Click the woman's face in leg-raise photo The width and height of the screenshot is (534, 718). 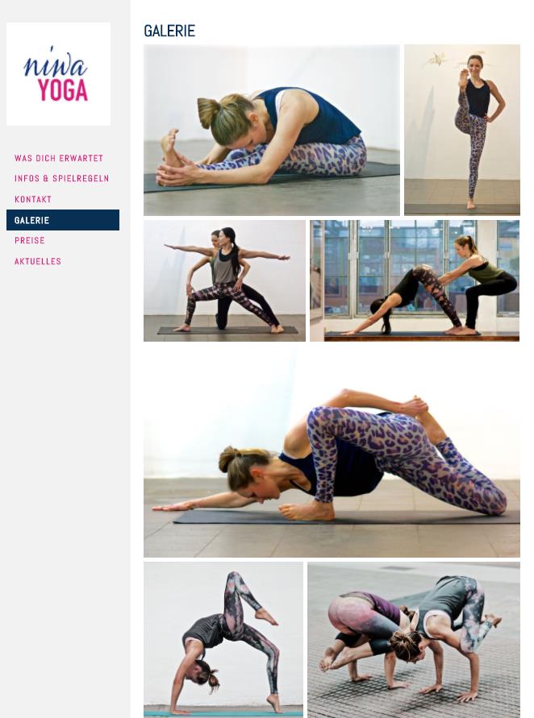pyautogui.click(x=475, y=63)
